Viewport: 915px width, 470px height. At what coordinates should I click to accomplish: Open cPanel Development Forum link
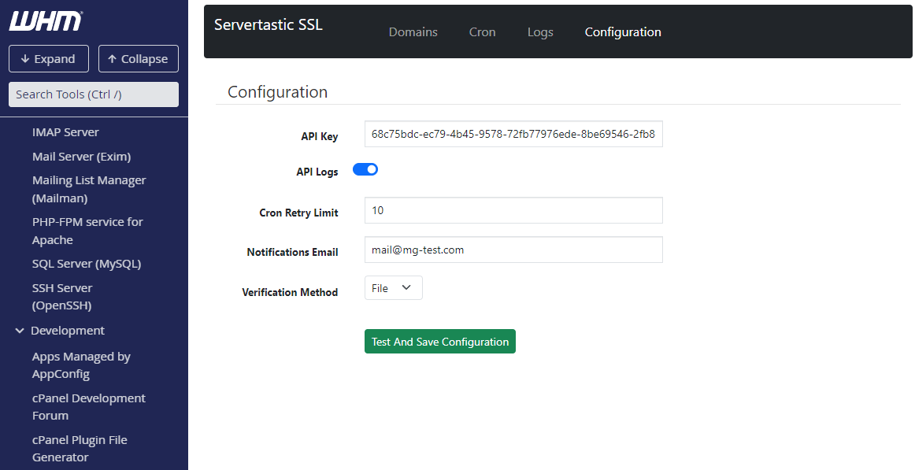[89, 407]
